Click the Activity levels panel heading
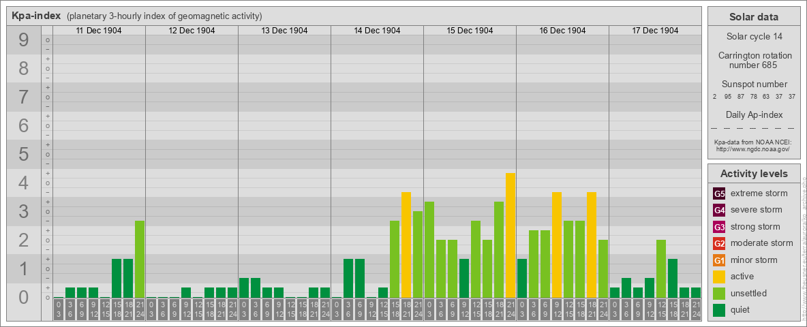 click(x=753, y=174)
